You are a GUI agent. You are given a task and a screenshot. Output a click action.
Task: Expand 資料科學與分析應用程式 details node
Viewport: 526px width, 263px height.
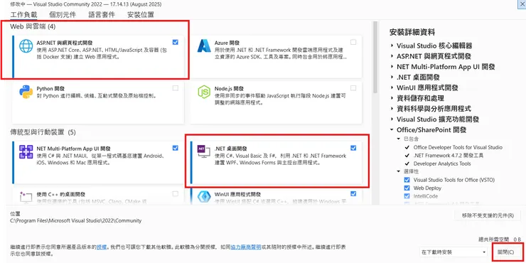pos(392,109)
